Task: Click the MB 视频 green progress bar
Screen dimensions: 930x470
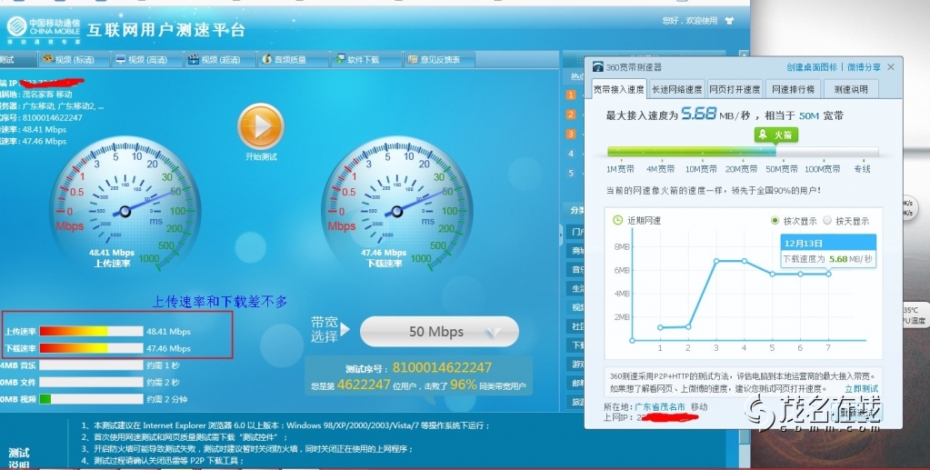Action: pyautogui.click(x=91, y=399)
